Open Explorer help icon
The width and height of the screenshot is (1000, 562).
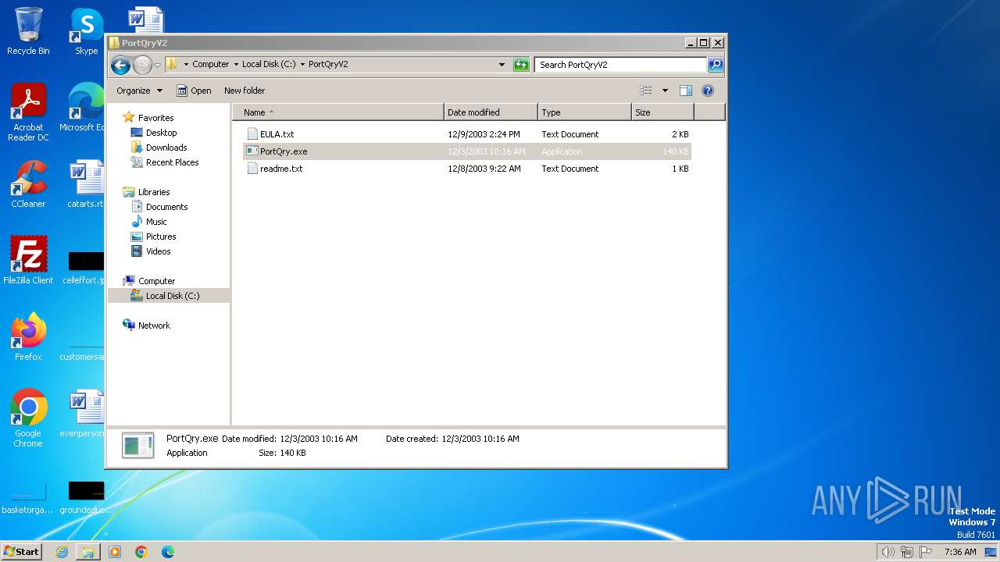tap(708, 91)
